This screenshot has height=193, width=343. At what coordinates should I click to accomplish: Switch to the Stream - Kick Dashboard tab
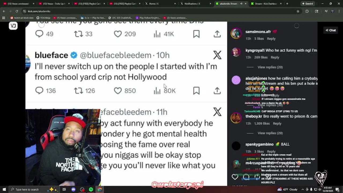(x=266, y=4)
